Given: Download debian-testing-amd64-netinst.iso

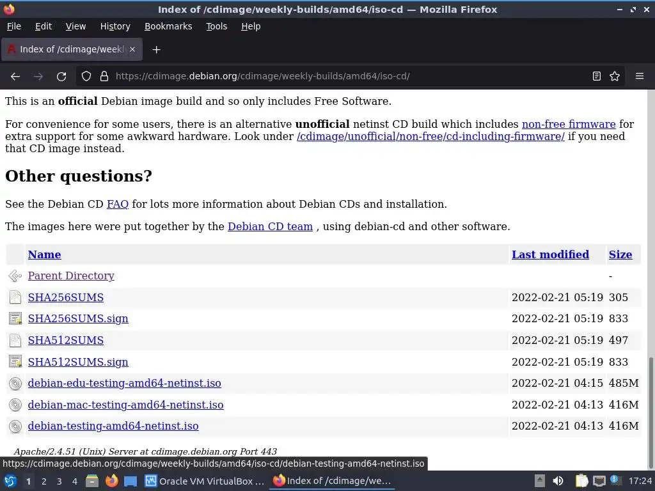Looking at the screenshot, I should 113,426.
